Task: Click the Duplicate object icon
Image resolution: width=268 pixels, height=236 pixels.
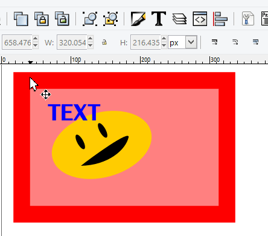Action: 21,19
